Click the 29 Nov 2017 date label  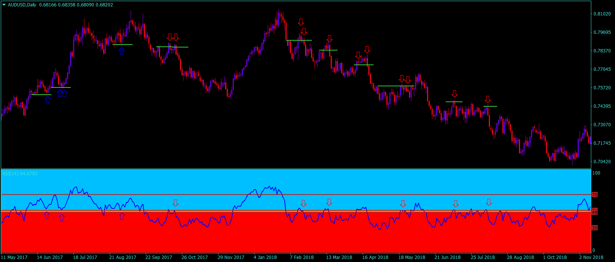231,257
